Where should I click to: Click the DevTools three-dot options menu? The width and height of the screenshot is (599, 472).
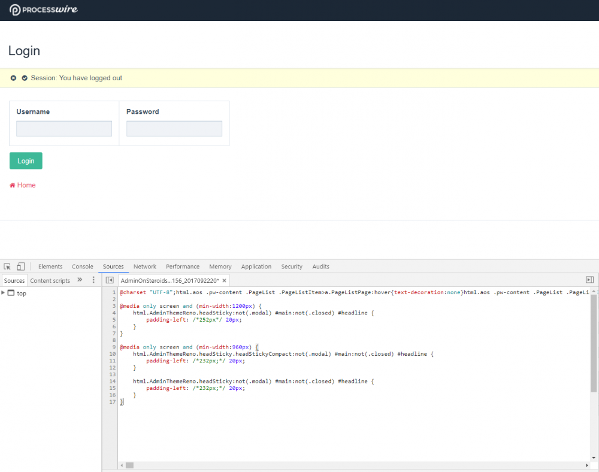coord(93,280)
